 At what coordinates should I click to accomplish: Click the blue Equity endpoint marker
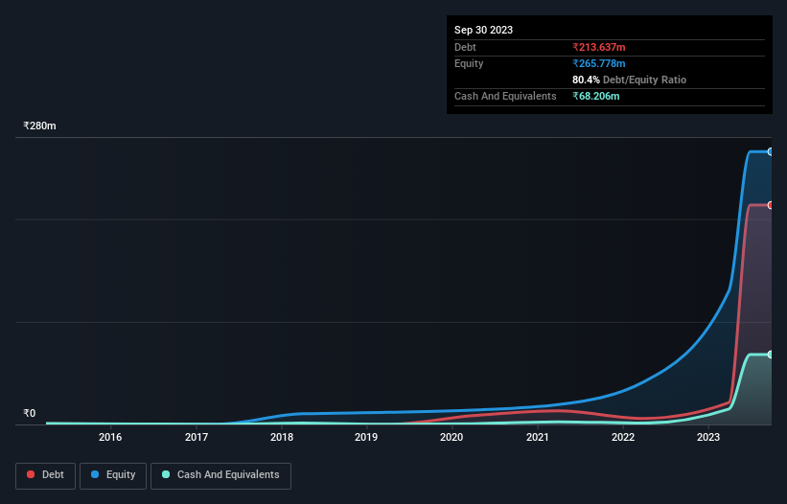pos(771,151)
